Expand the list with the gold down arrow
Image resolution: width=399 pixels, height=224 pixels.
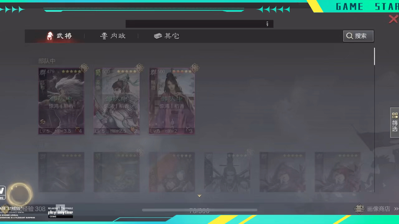(199, 196)
